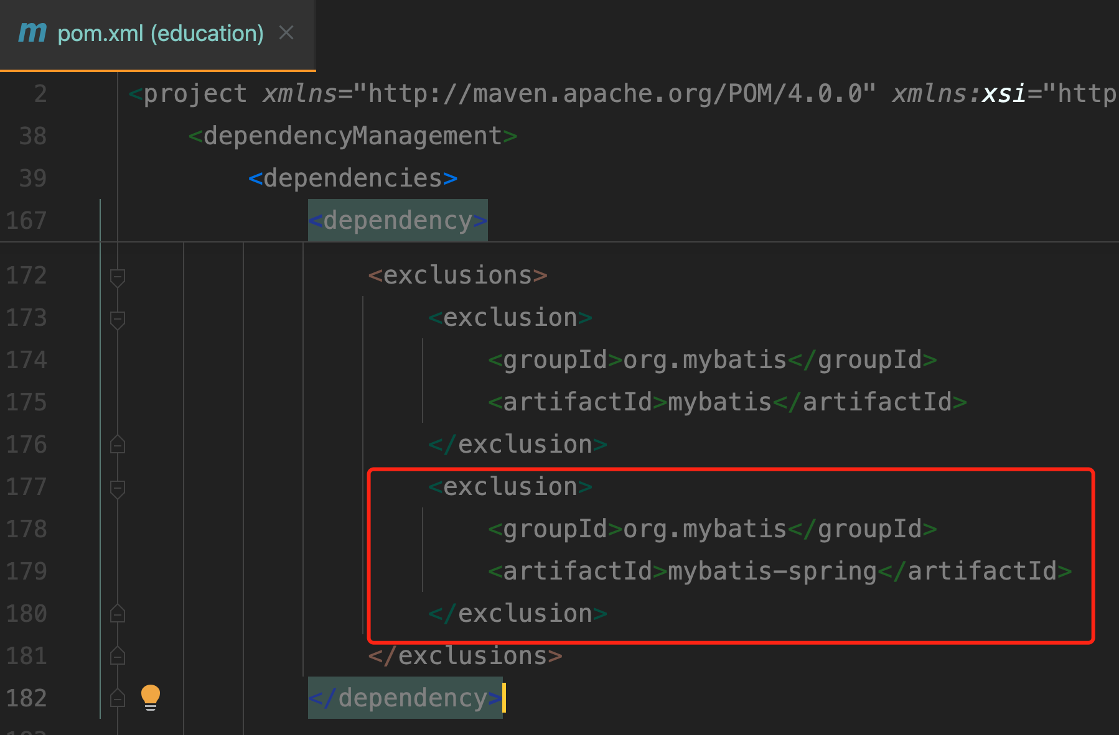Click line number 38 in sticky header
The width and height of the screenshot is (1119, 735).
click(33, 136)
